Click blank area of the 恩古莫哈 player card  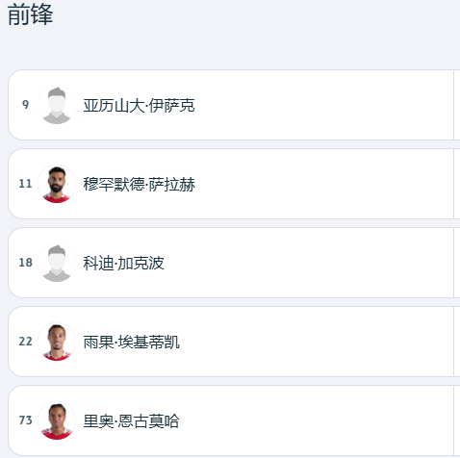(320, 420)
